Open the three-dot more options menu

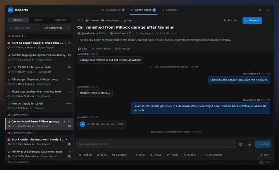267,21
